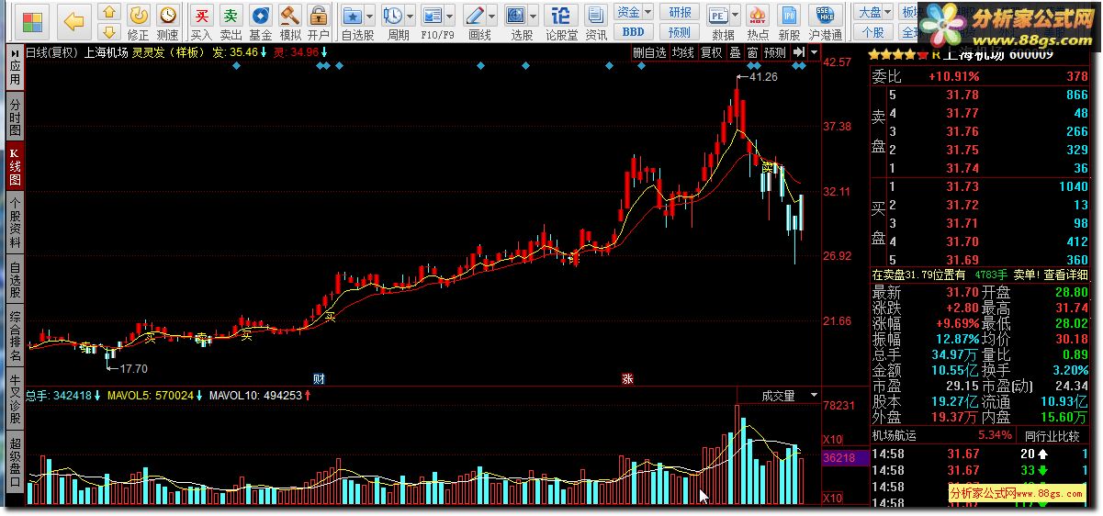Open the 基金 fund icon
This screenshot has width=1103, height=516.
click(260, 16)
